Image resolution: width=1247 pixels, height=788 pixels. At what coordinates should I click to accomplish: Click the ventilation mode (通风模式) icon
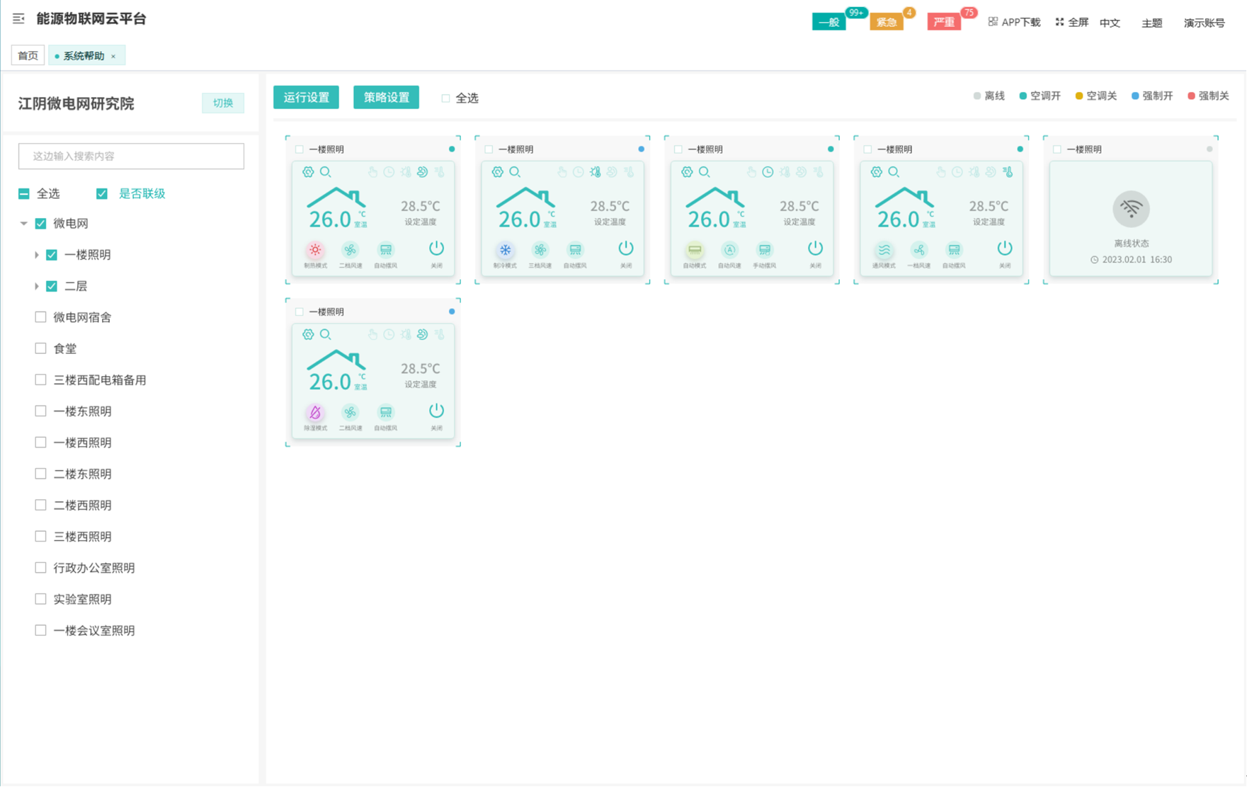[884, 250]
